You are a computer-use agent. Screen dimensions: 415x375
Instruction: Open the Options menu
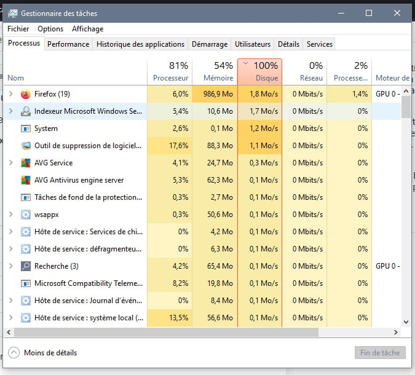coord(50,29)
